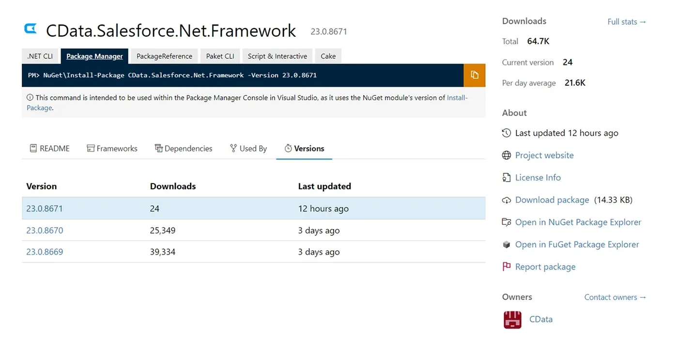Open version 23.0.8670 details

tap(45, 230)
